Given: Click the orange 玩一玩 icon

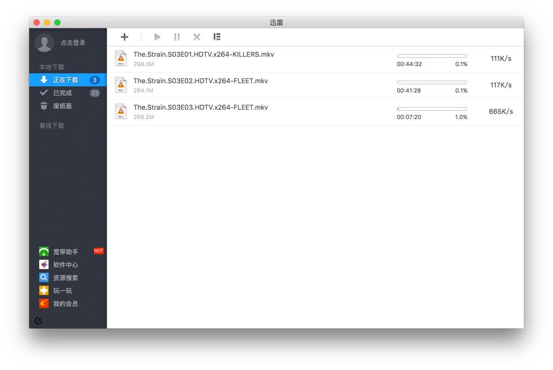Looking at the screenshot, I should pyautogui.click(x=44, y=291).
